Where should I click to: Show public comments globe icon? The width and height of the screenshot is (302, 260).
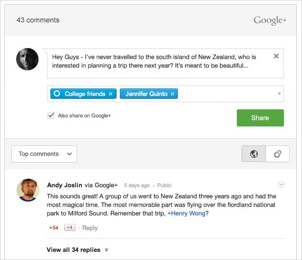[254, 154]
